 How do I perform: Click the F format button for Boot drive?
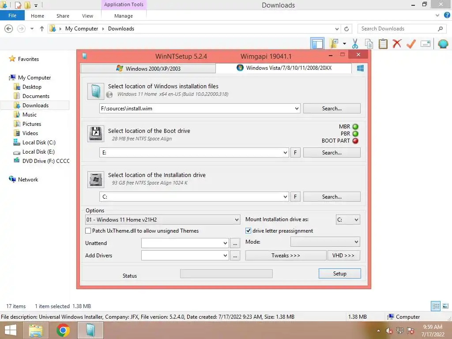[x=295, y=153]
